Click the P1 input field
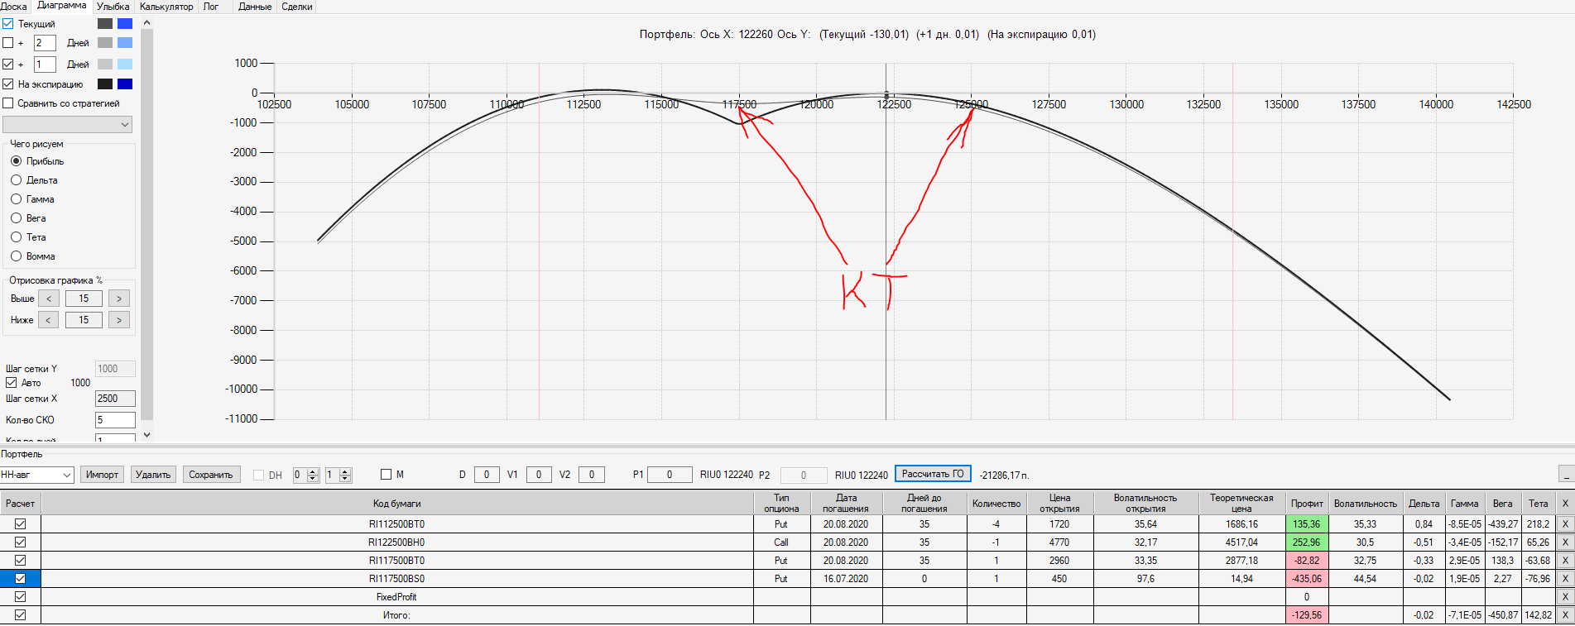This screenshot has height=626, width=1575. (670, 475)
